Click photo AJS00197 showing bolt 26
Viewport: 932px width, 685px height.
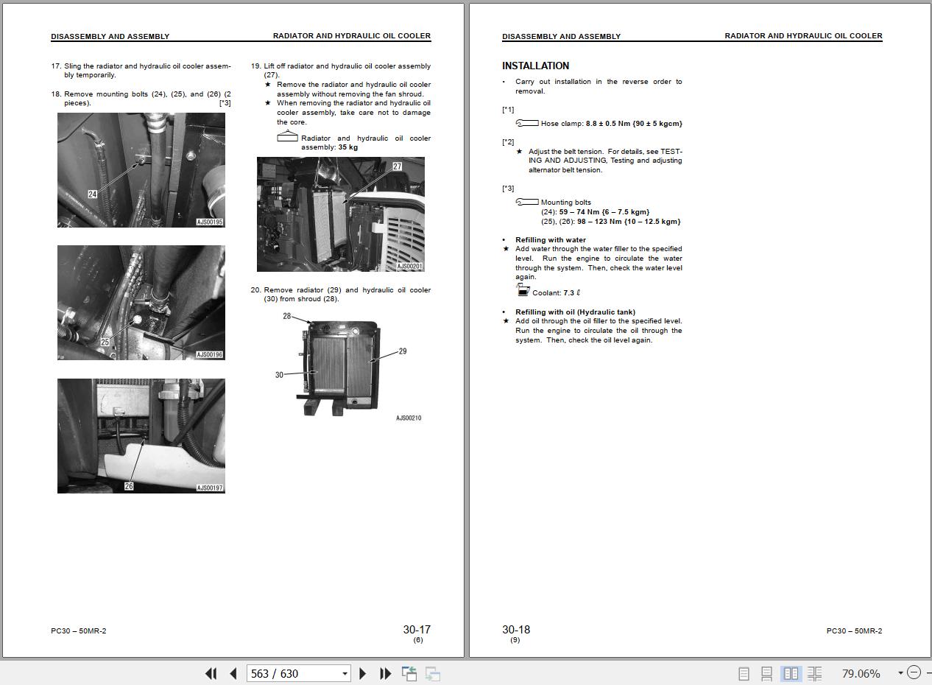click(x=141, y=436)
